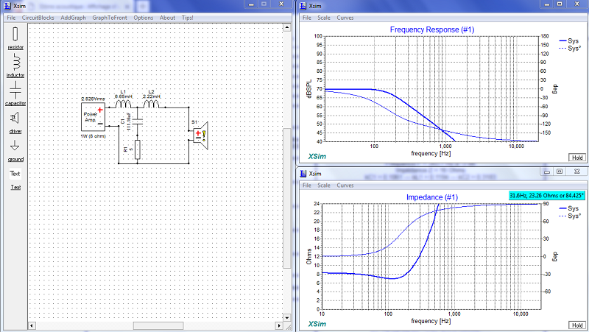Click the 31.6Hz cursor readout box
Viewport: 589px width, 332px height.
546,195
